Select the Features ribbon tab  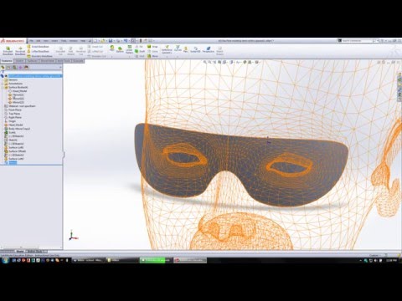pyautogui.click(x=7, y=61)
